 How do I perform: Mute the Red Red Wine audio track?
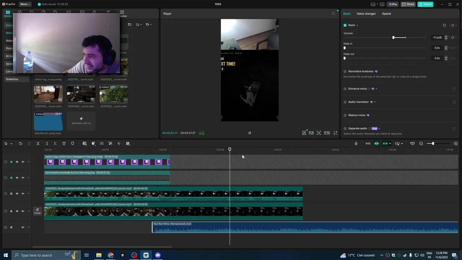point(23,227)
